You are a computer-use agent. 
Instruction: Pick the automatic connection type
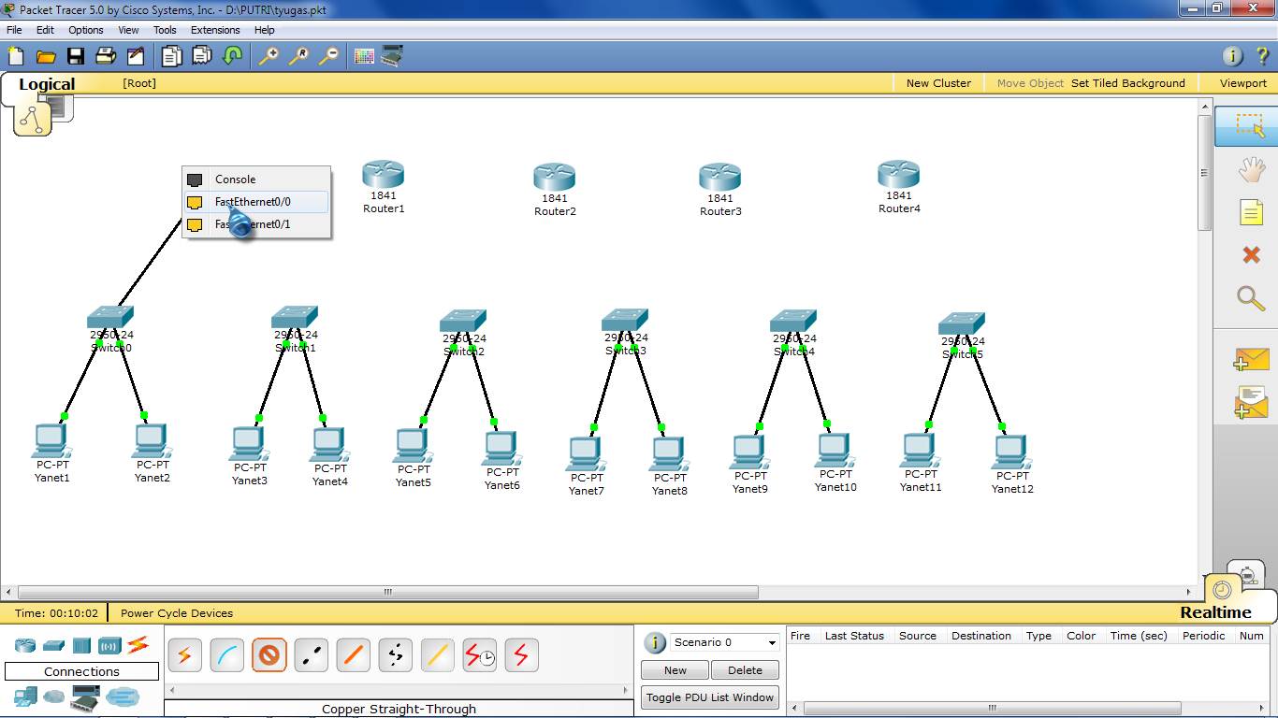click(184, 656)
